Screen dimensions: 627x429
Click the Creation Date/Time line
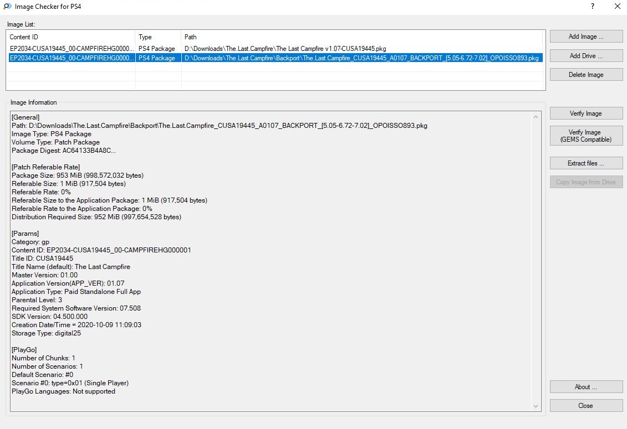pos(77,325)
